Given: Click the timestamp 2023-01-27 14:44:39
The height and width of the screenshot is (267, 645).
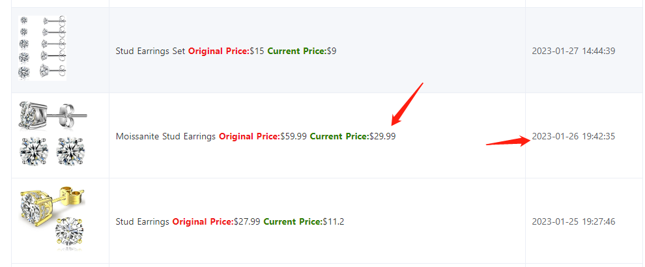Looking at the screenshot, I should (x=573, y=51).
